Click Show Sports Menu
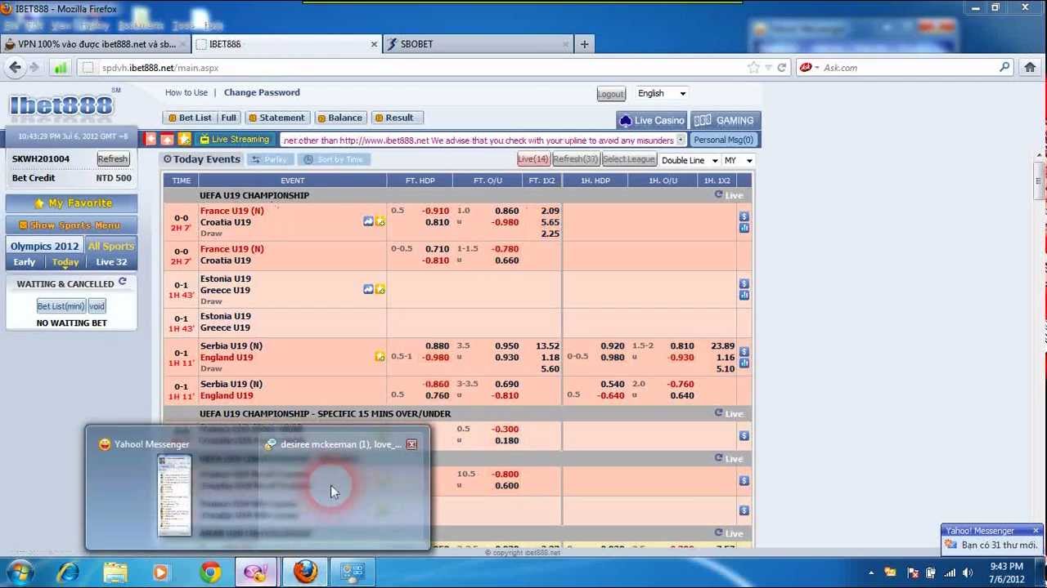Image resolution: width=1047 pixels, height=588 pixels. 72,225
